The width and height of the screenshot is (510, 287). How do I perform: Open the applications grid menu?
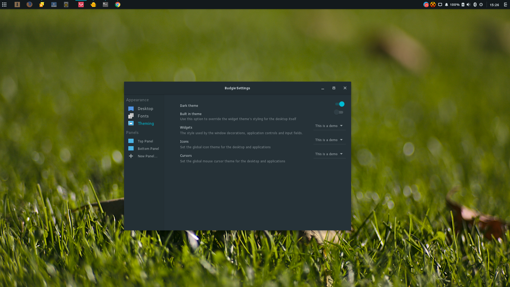pos(4,5)
